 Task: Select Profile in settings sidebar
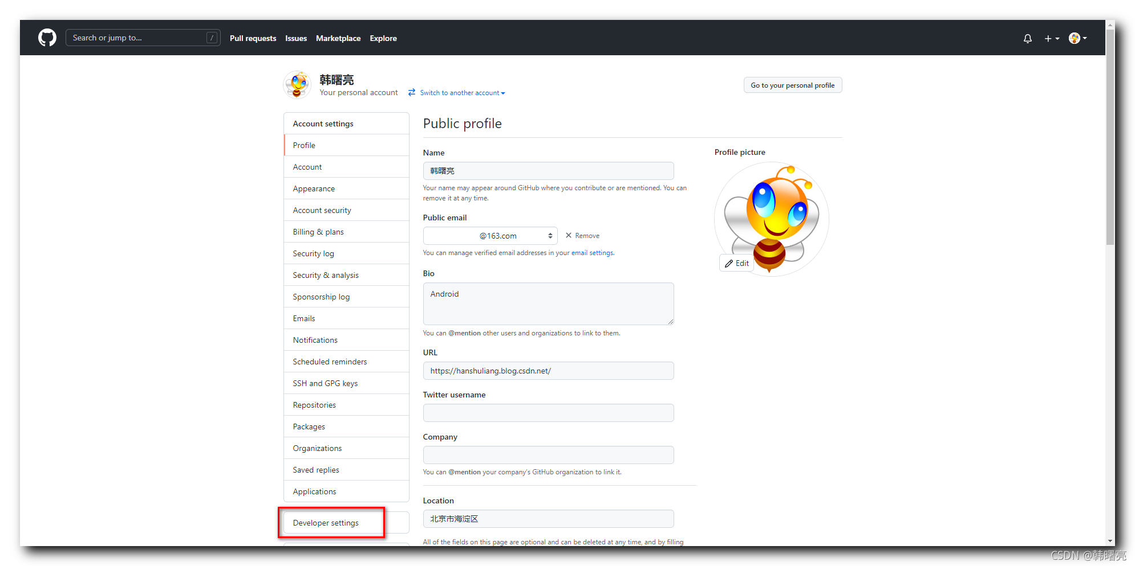click(346, 145)
